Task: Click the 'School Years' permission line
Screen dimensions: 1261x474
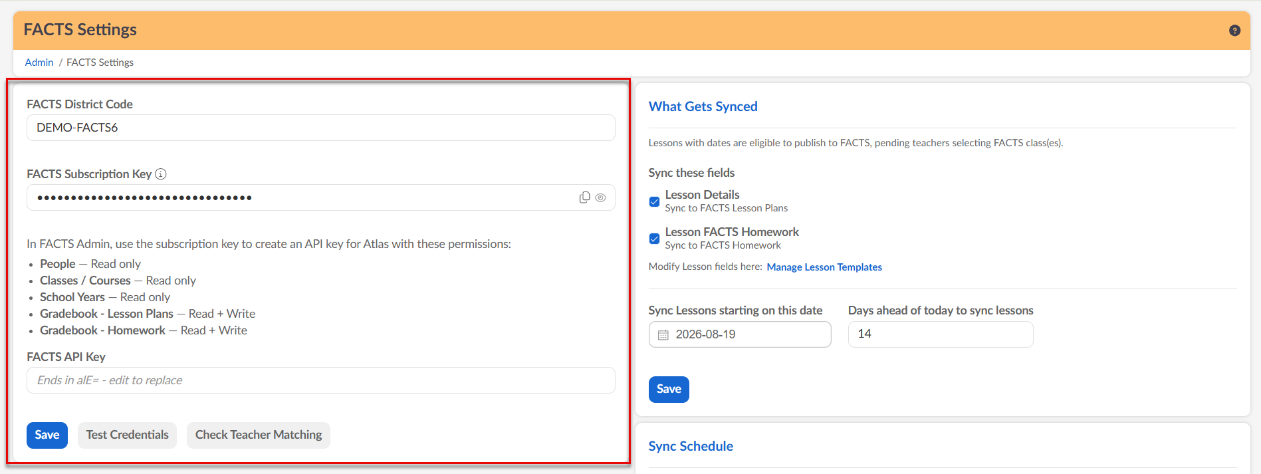Action: coord(105,297)
